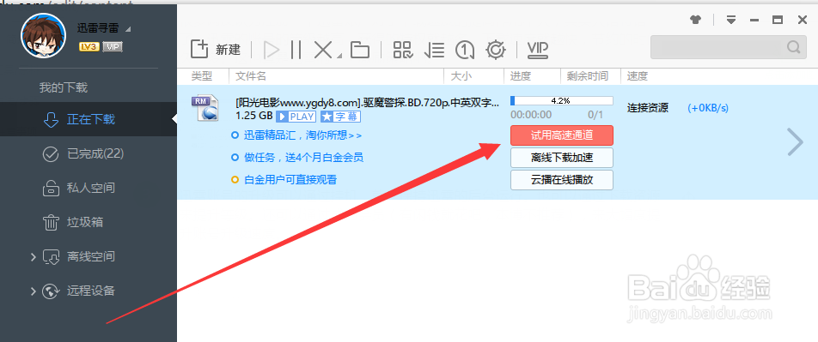Viewport: 818px width, 342px height.
Task: Close the Xunlei window
Action: (x=803, y=20)
